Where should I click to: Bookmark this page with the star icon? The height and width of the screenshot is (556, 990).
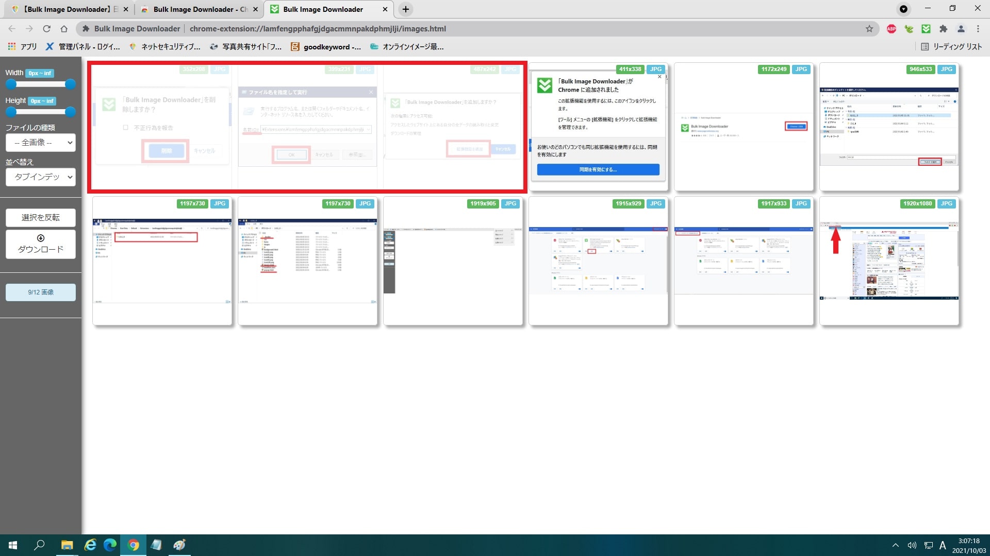869,29
